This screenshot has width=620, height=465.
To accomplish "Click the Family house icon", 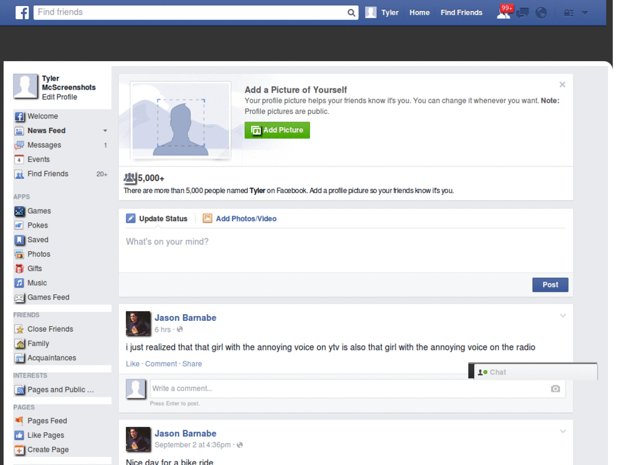I will click(x=19, y=344).
